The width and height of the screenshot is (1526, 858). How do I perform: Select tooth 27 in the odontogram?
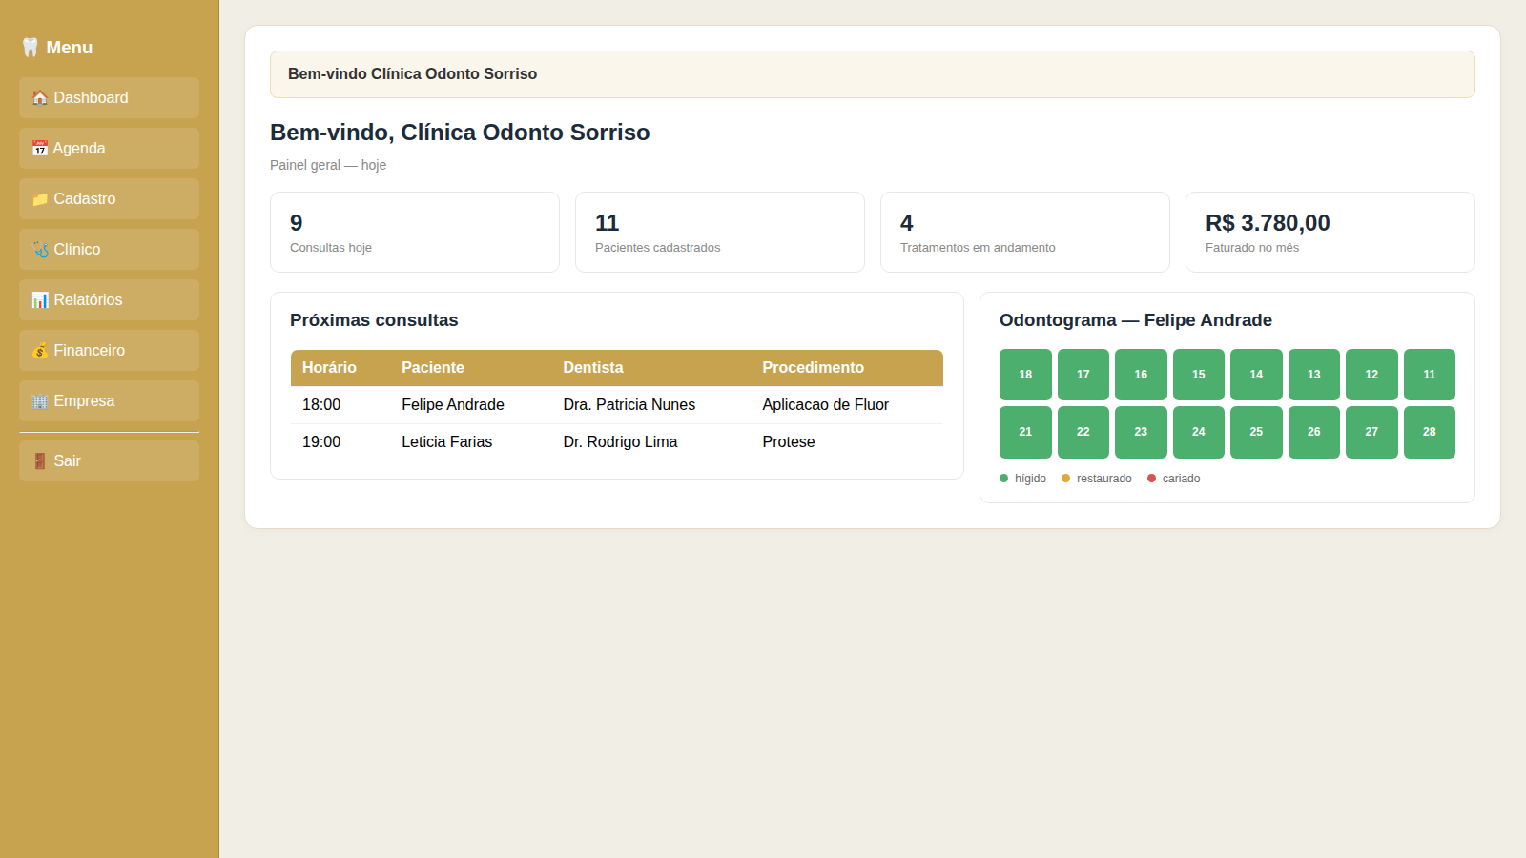[x=1371, y=432]
